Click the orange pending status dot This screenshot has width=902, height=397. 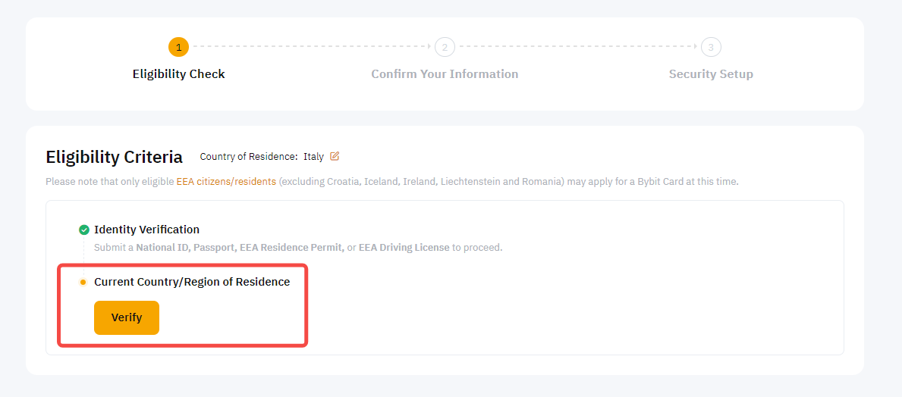[x=83, y=282]
